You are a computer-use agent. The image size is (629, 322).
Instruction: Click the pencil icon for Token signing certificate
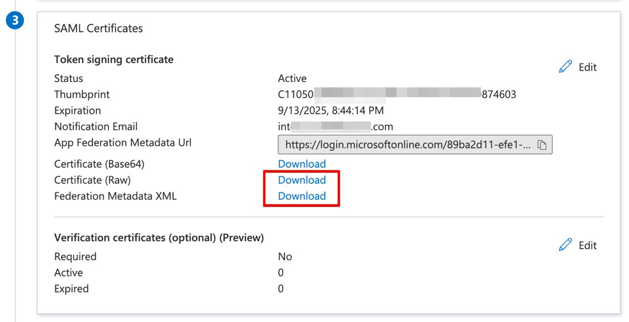pyautogui.click(x=565, y=67)
